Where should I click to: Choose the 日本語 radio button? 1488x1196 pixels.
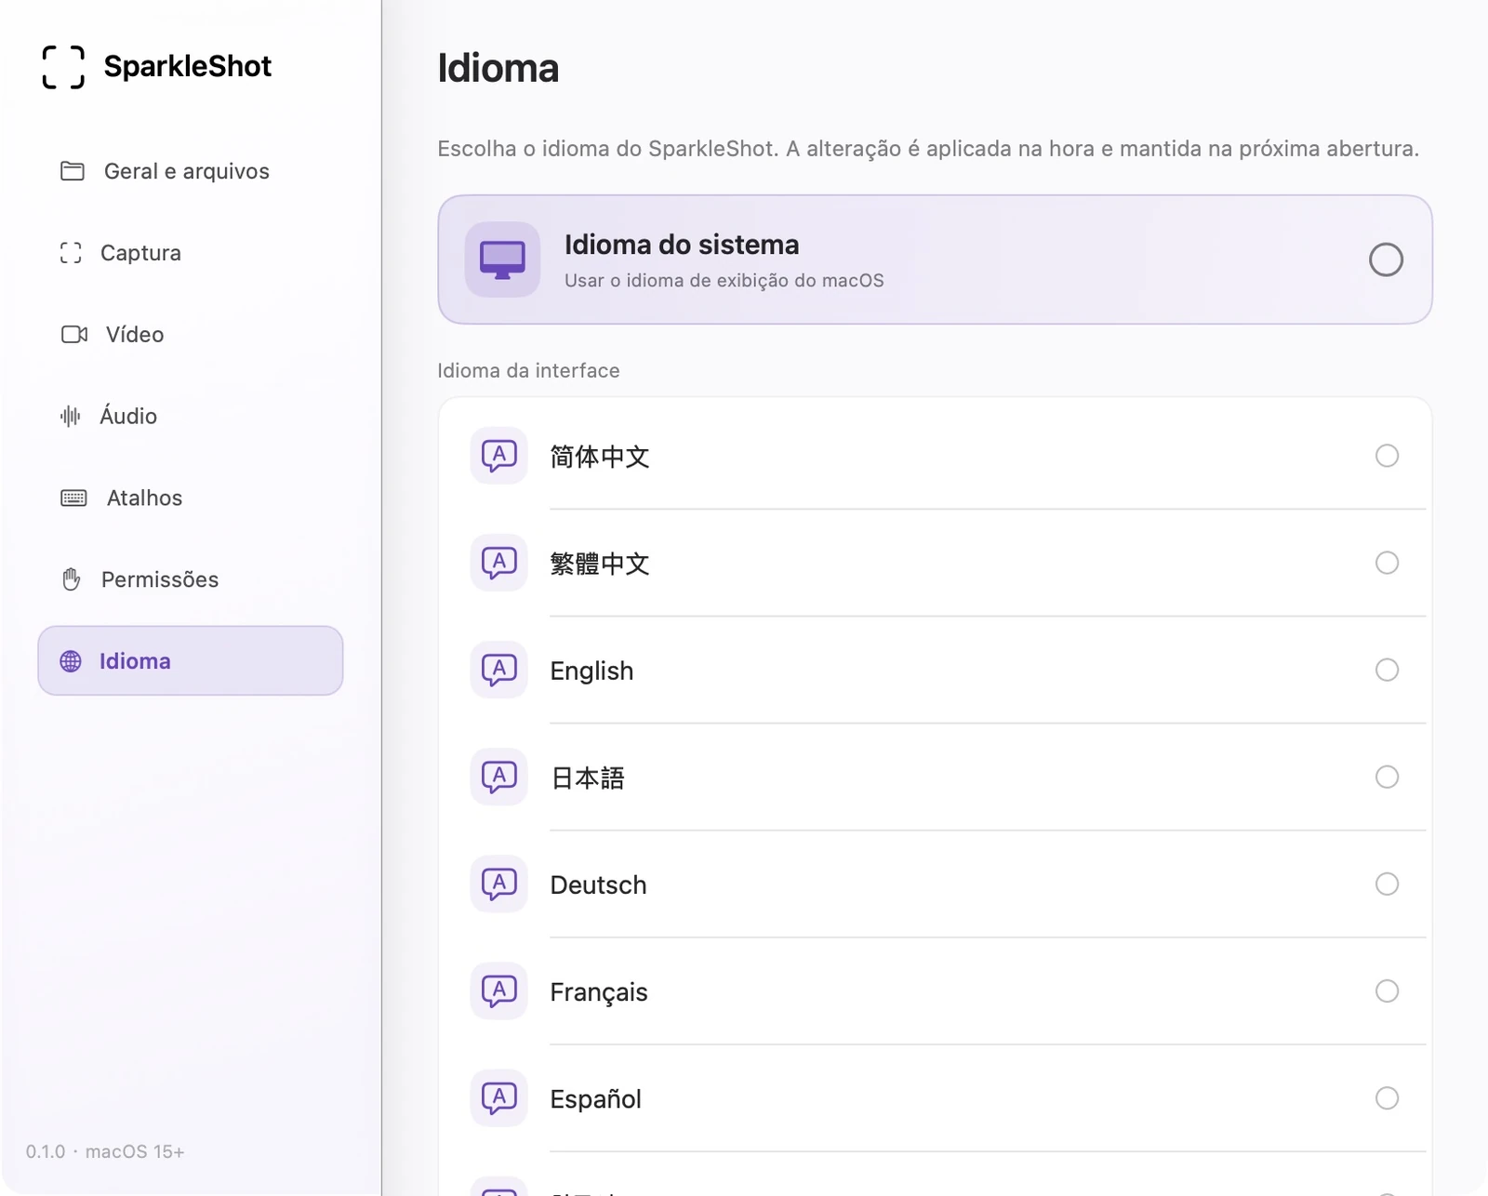(x=1387, y=777)
